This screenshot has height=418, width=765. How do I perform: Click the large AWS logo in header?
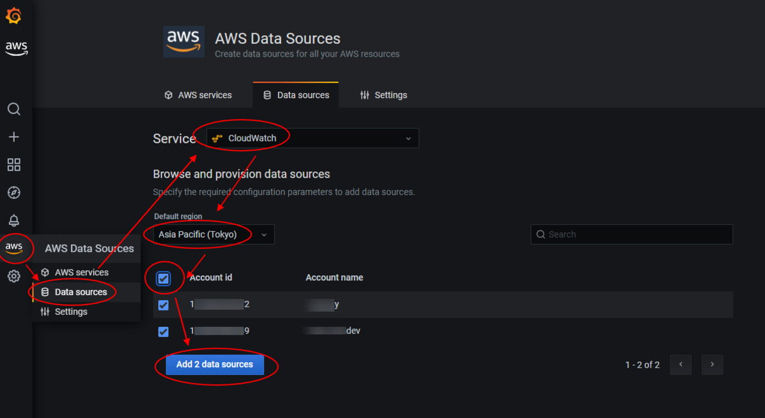pos(184,42)
